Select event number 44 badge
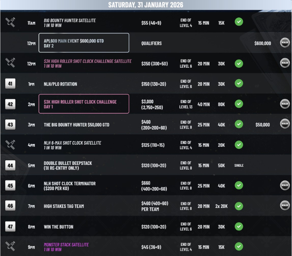This screenshot has height=256, width=292. click(11, 165)
